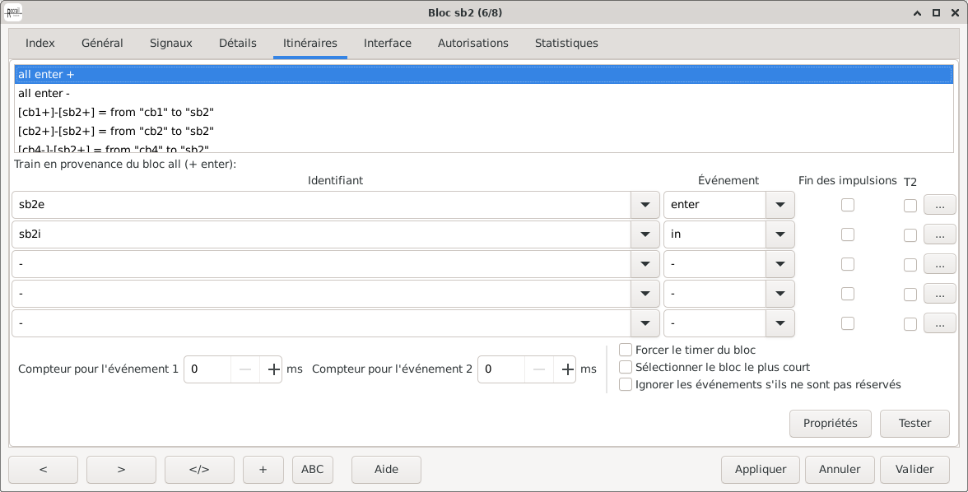This screenshot has height=492, width=968.
Task: Click the Tester button
Action: [914, 424]
